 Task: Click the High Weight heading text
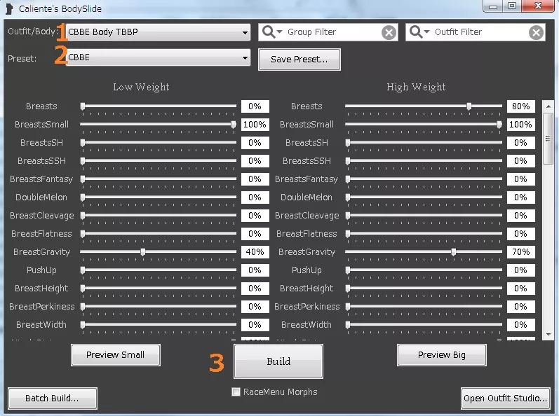pyautogui.click(x=416, y=87)
